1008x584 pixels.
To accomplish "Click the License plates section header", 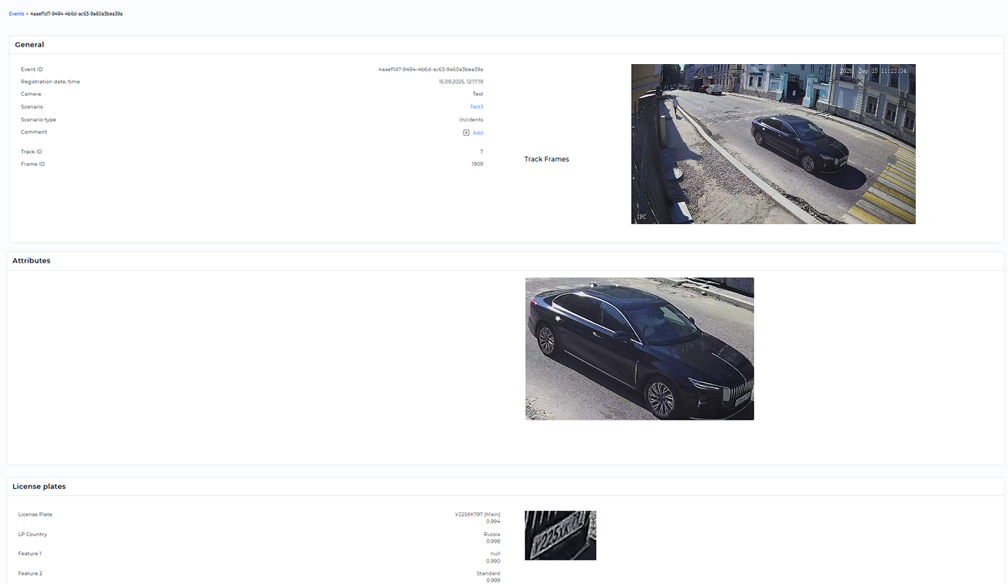I will click(x=38, y=487).
